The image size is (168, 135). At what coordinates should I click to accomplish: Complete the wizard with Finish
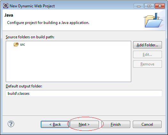(116, 124)
